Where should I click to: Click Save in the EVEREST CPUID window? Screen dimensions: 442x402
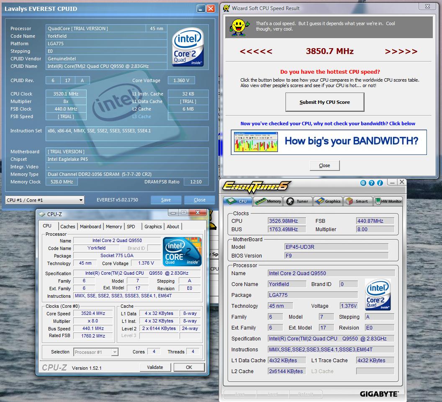166,200
